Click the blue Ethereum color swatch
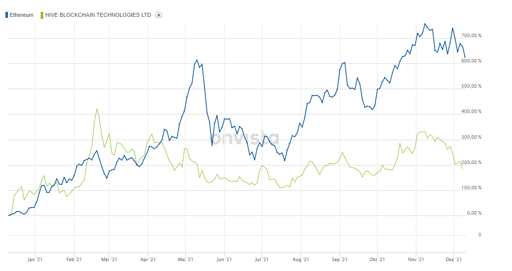 pos(6,15)
